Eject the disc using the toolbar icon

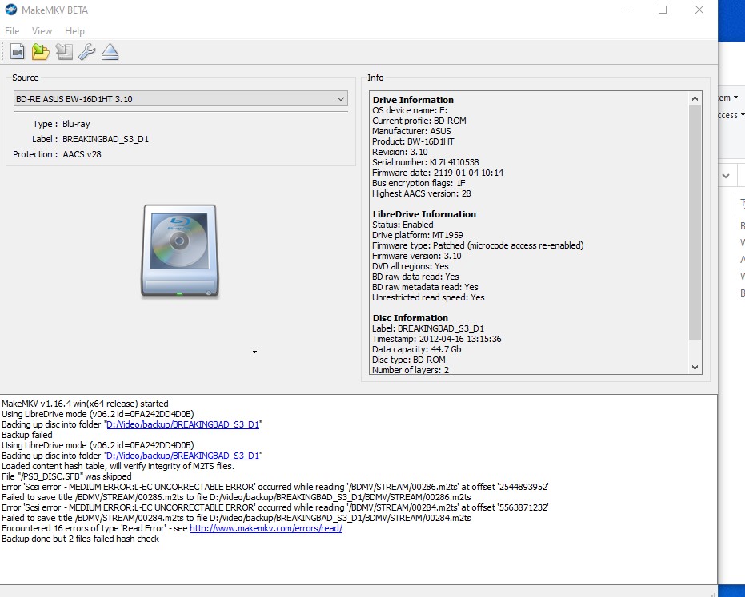tap(110, 51)
